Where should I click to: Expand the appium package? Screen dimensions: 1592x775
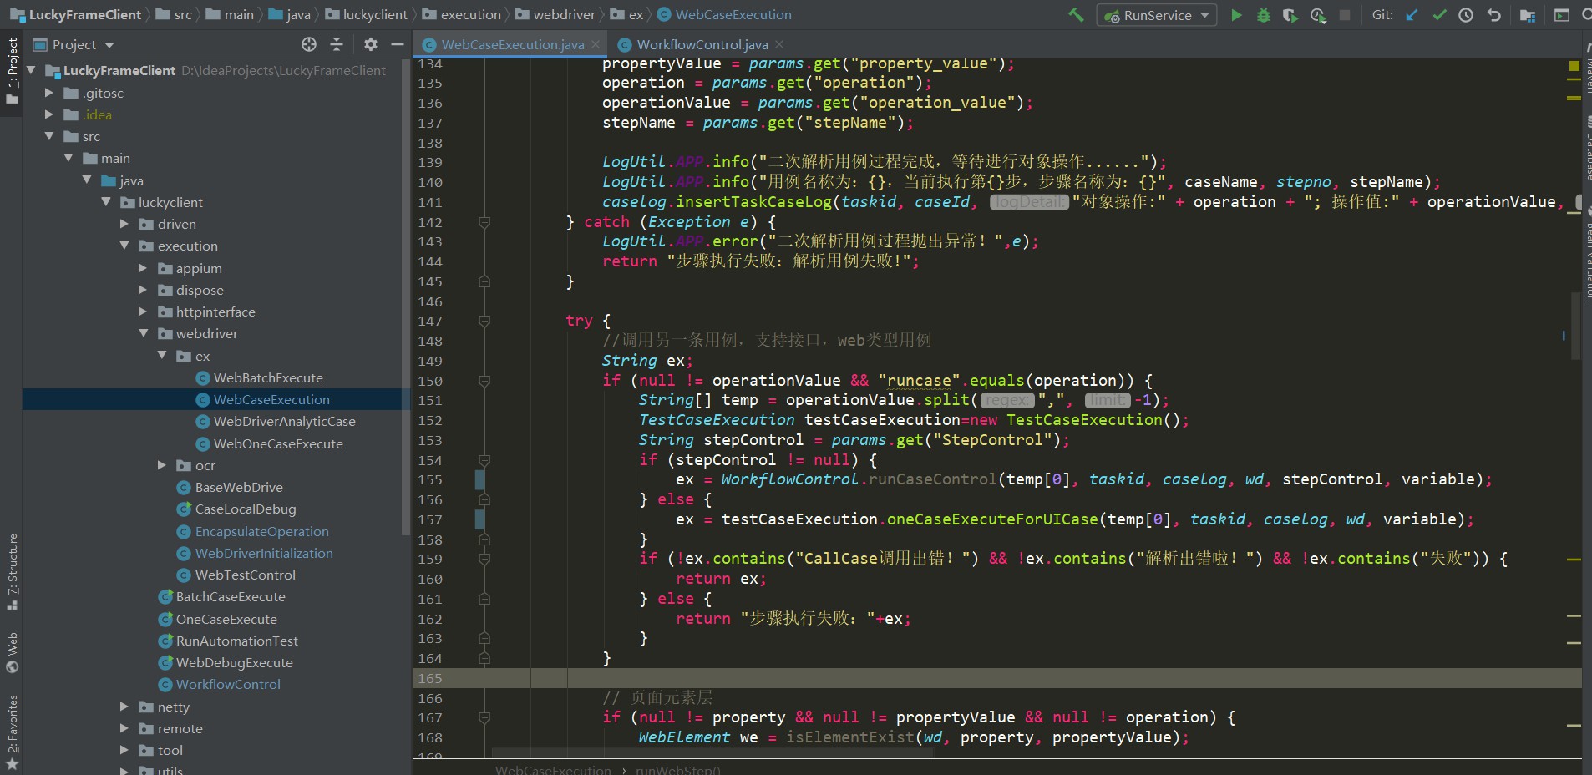[143, 268]
